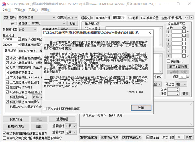Click the 发布项目程序 button
Screen dimensions: 195x142
[x=89, y=137]
